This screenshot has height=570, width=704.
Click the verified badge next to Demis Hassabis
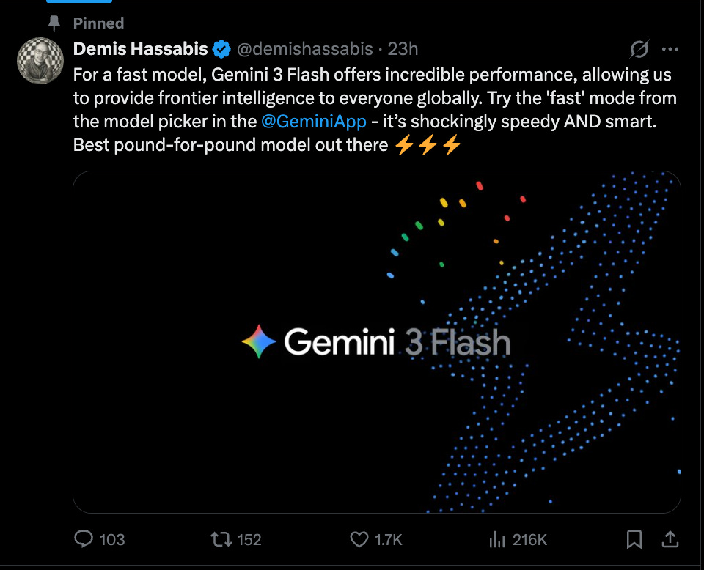[x=222, y=48]
